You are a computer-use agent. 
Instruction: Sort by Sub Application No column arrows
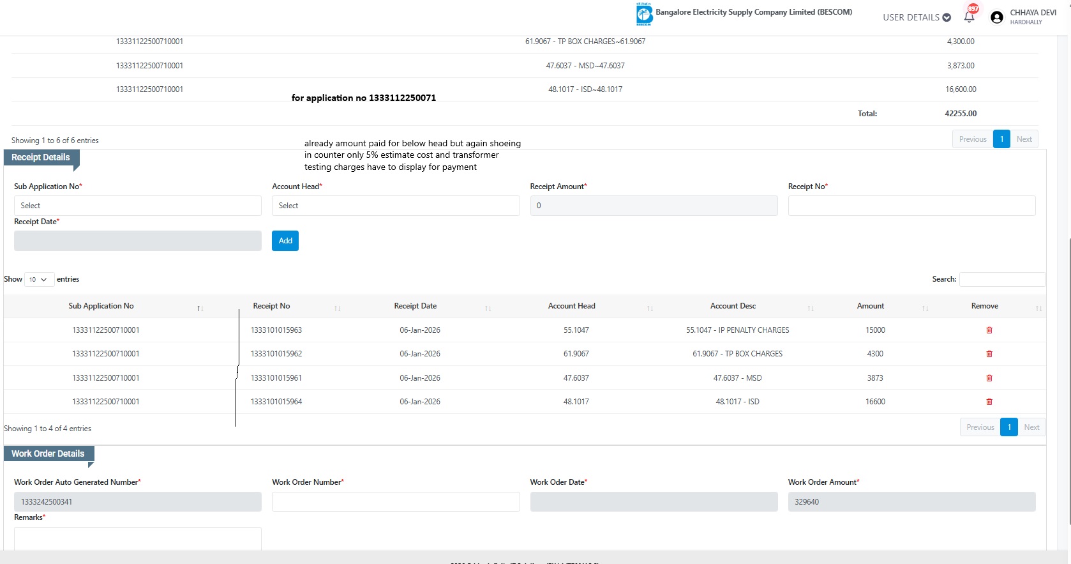point(200,308)
